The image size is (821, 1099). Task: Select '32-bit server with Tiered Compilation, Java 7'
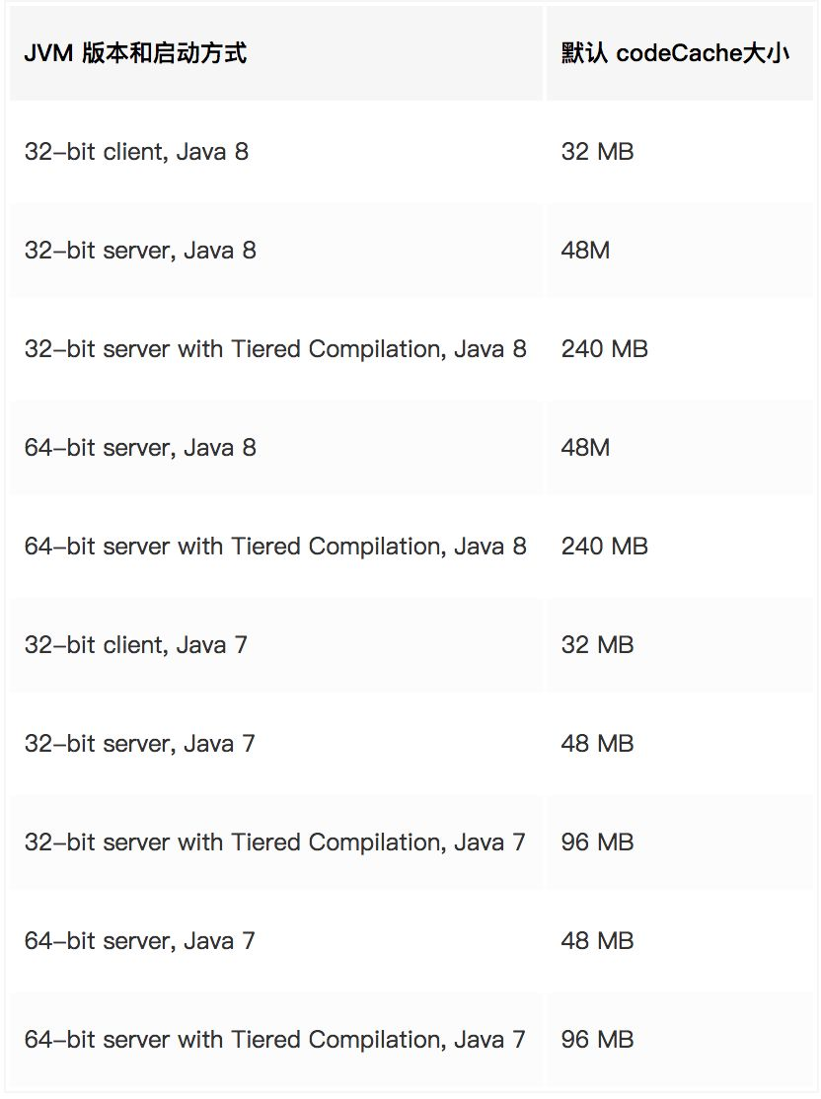click(275, 843)
